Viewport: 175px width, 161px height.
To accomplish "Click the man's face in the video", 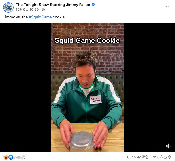I will tap(85, 75).
